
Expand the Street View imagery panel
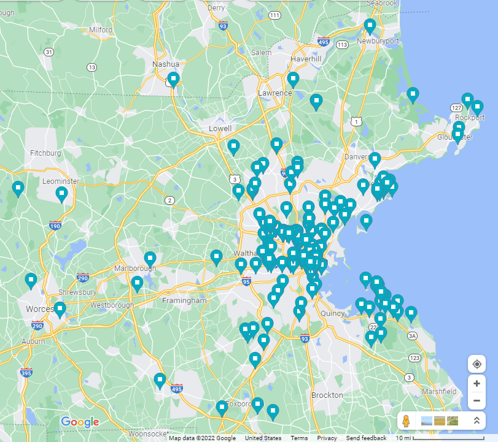coord(477,421)
